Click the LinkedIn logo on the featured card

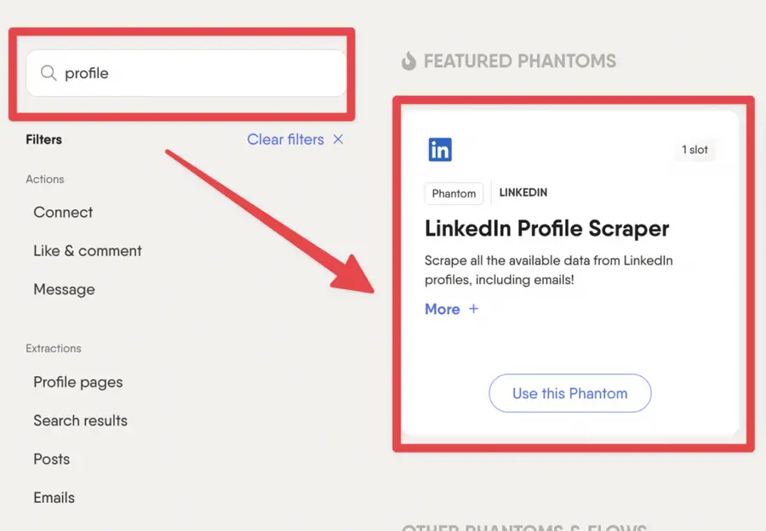click(440, 150)
